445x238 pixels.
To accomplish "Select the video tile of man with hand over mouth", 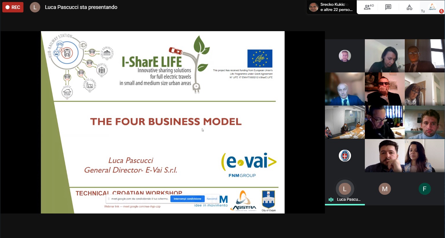I will 385,89.
